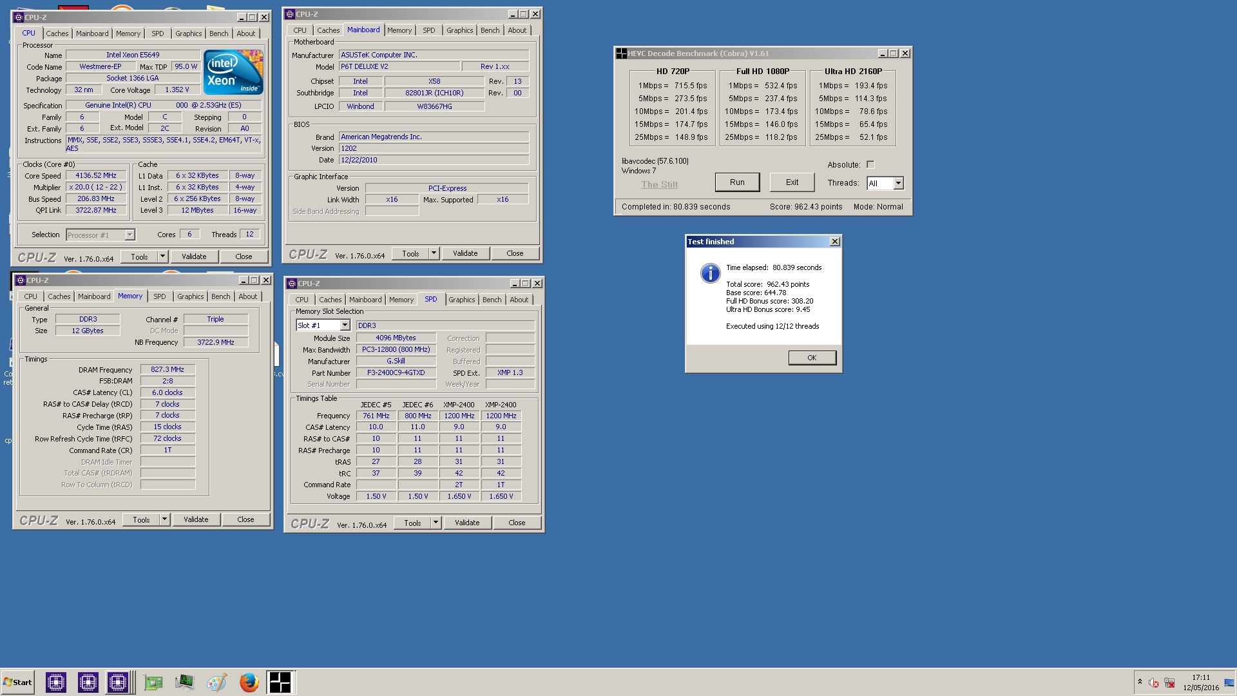This screenshot has width=1237, height=696.
Task: Click the BIOS date field 12/22/2010
Action: coord(434,160)
